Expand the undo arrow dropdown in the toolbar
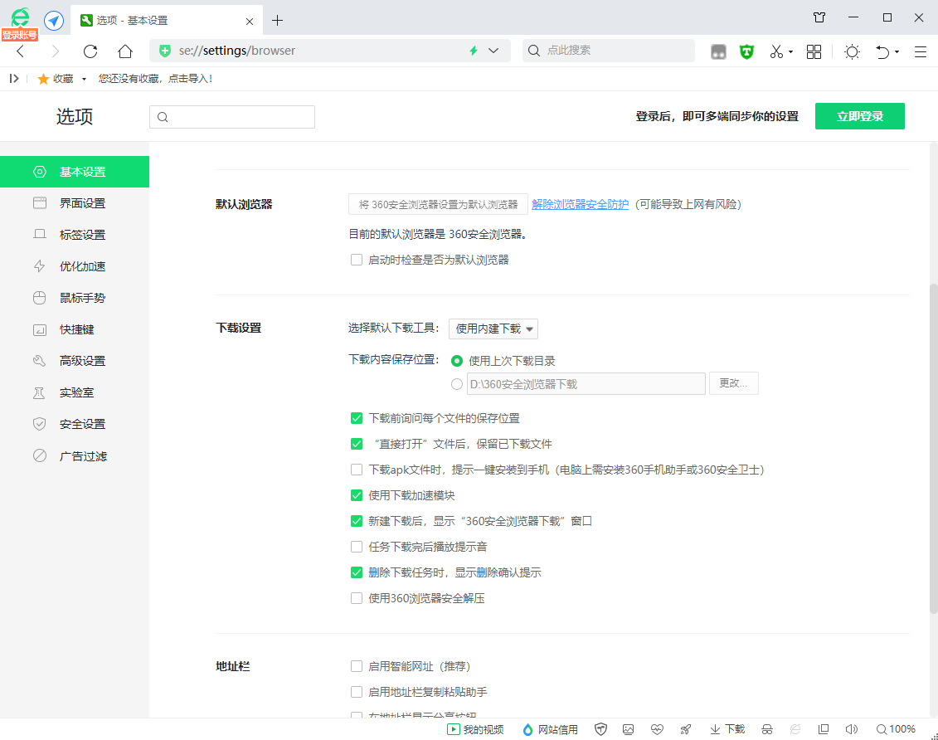The height and width of the screenshot is (740, 938). [x=896, y=51]
